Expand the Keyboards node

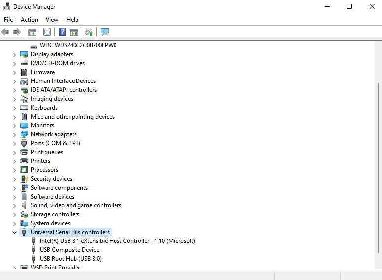pos(14,108)
